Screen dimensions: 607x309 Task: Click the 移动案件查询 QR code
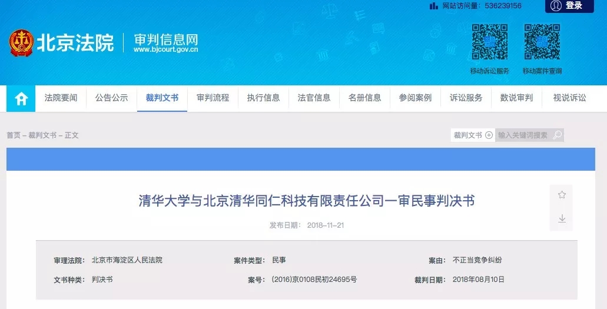click(x=542, y=42)
